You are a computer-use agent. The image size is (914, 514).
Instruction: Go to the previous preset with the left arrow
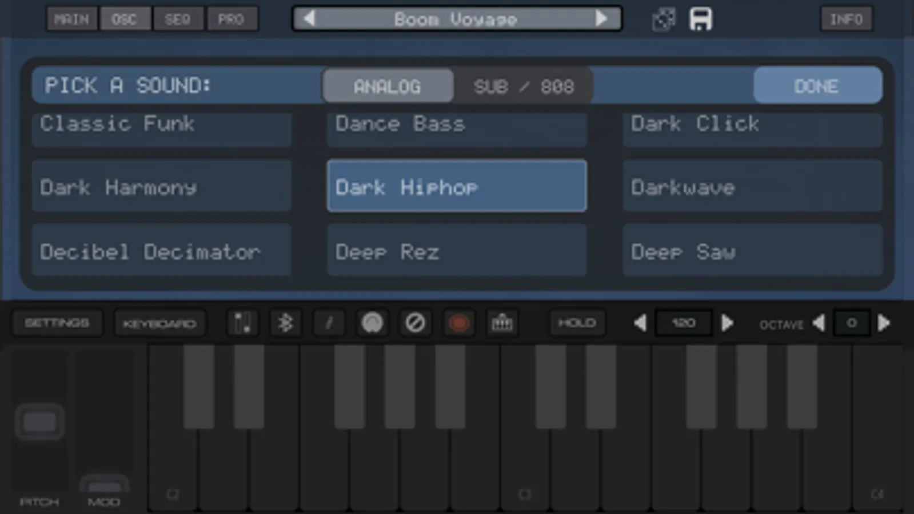click(x=309, y=19)
